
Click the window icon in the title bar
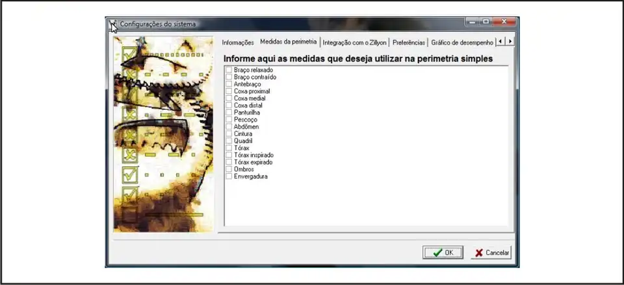(x=113, y=25)
